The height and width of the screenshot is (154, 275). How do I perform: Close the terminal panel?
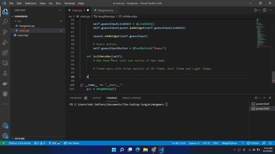tap(270, 98)
